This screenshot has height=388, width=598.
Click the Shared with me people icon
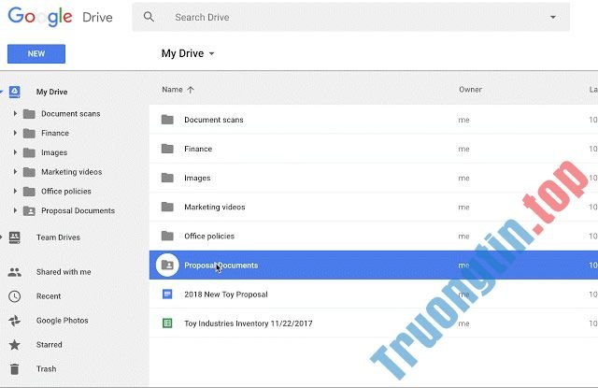(15, 272)
